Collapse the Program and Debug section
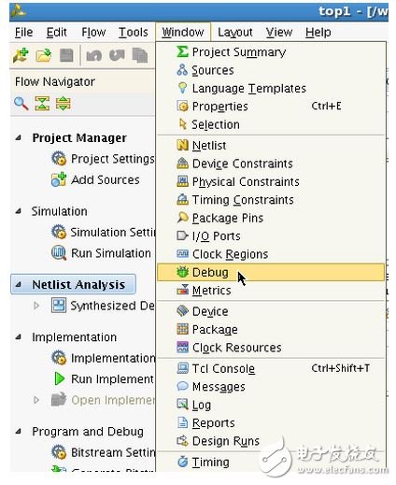396x485 pixels. click(19, 432)
